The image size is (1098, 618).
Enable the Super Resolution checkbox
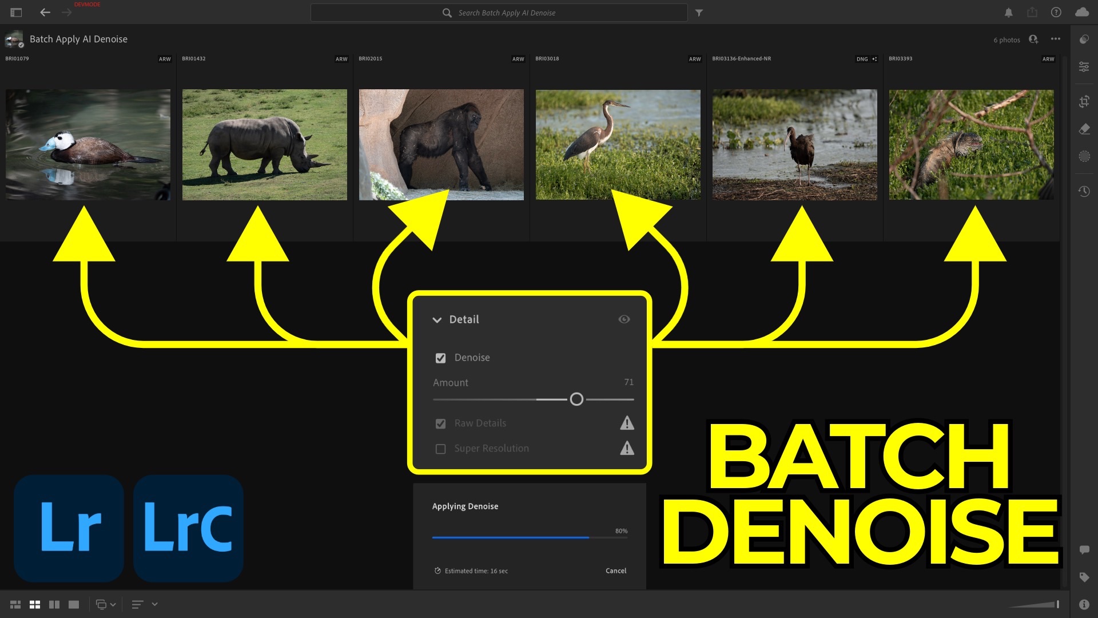[x=440, y=449]
